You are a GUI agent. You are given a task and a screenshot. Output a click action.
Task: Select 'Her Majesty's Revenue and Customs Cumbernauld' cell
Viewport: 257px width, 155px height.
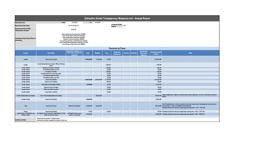[x=74, y=114]
